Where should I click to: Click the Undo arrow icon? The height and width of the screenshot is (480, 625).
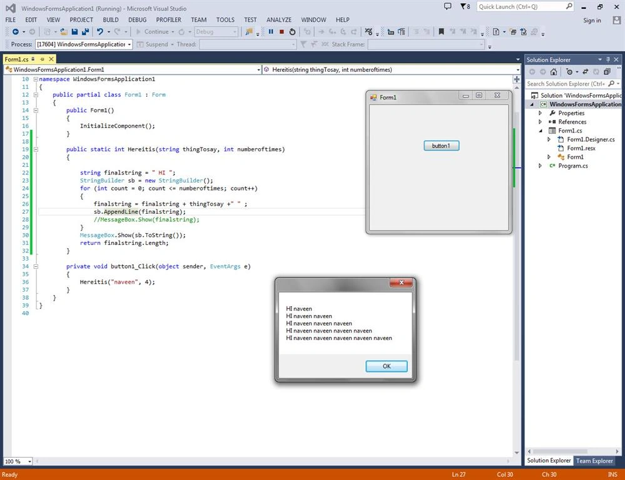click(x=99, y=32)
